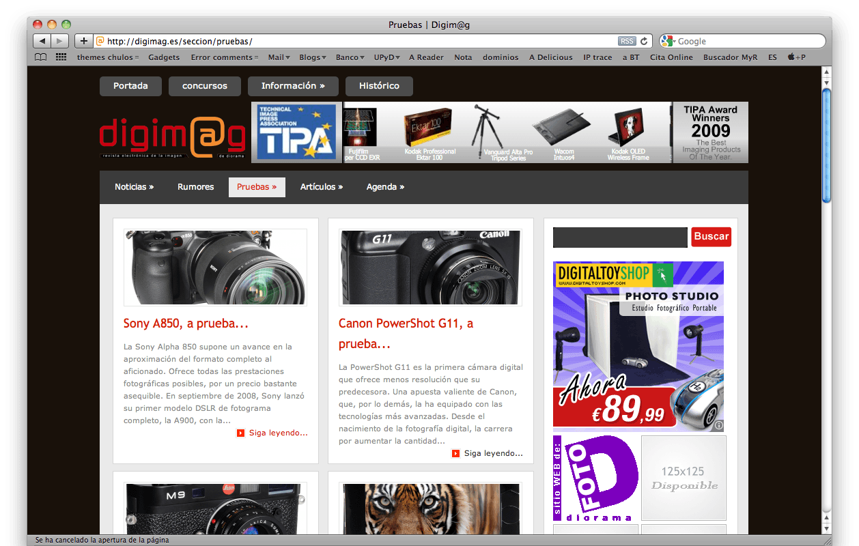Open the 'Canon PowerShot G11, a prueba...' title
Image resolution: width=859 pixels, height=546 pixels.
click(406, 333)
